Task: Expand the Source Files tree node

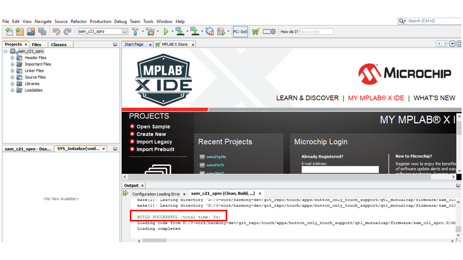Action: [12, 77]
